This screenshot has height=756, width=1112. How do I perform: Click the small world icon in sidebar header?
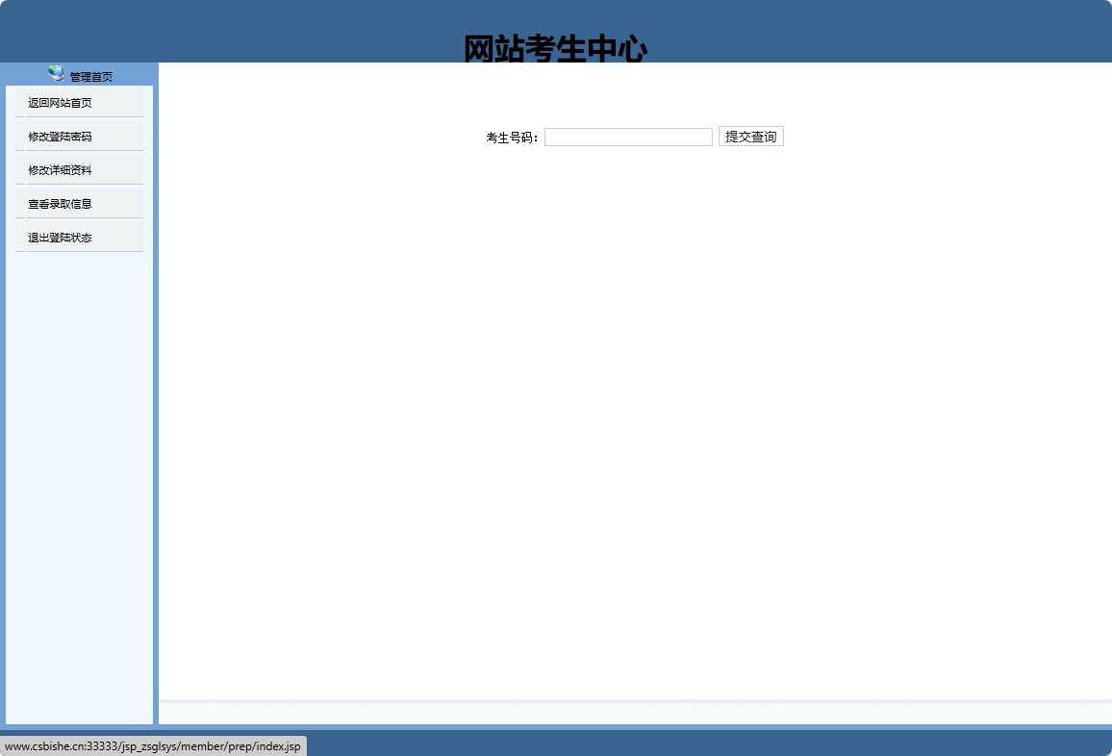[x=54, y=74]
